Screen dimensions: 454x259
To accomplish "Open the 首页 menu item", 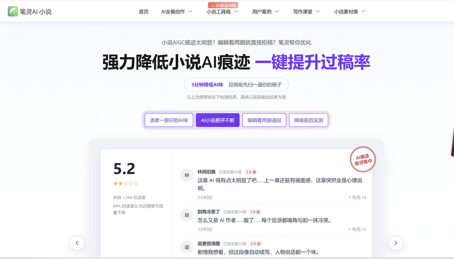I will 144,12.
